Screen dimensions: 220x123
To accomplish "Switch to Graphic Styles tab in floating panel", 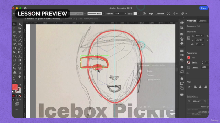I will (158, 65).
